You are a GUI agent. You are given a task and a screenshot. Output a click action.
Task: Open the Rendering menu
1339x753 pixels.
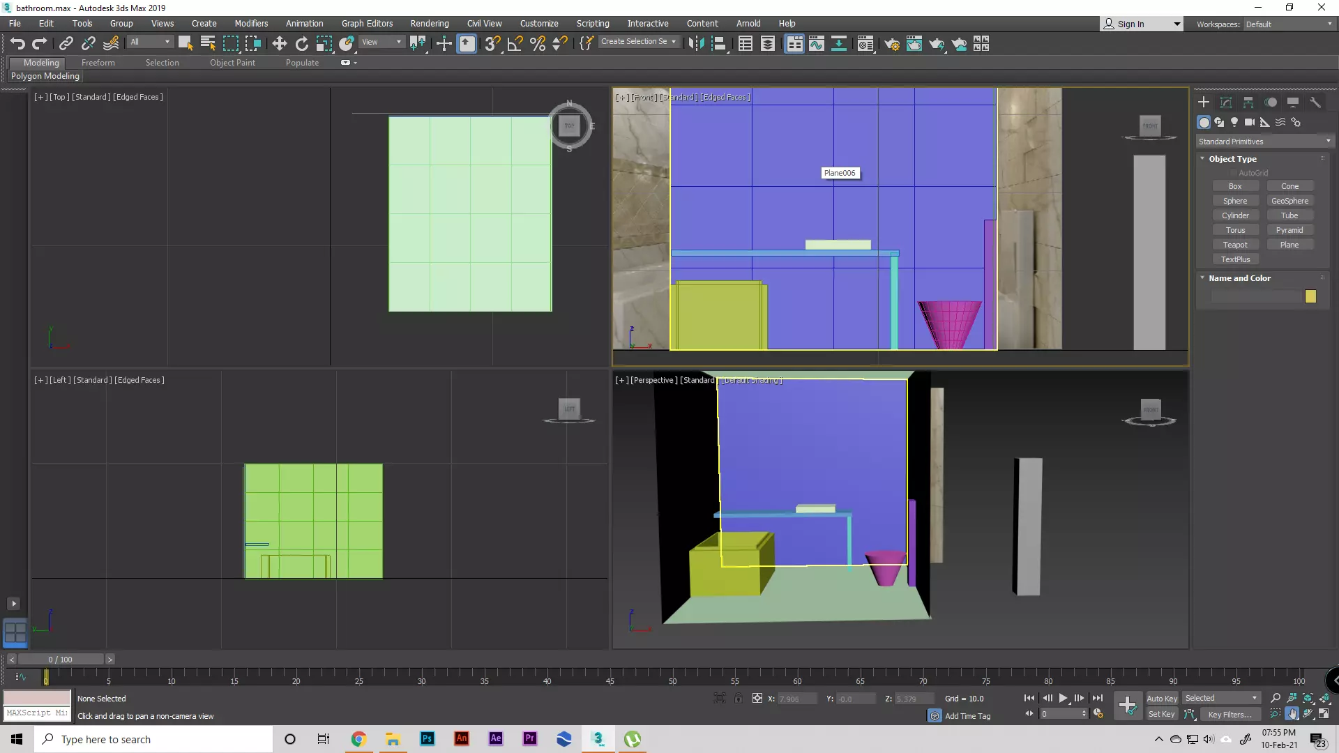click(429, 23)
